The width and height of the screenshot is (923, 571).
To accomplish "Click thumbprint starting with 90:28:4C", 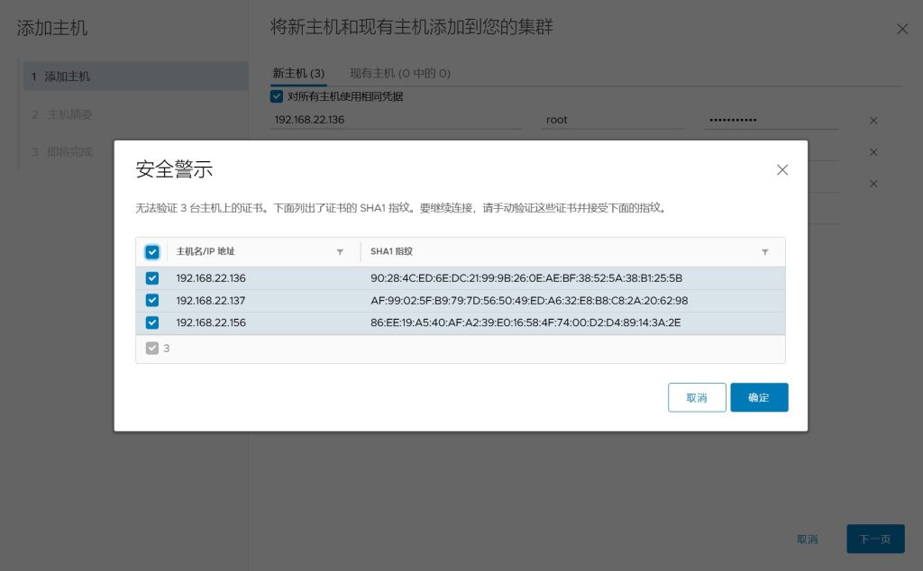I will click(526, 278).
